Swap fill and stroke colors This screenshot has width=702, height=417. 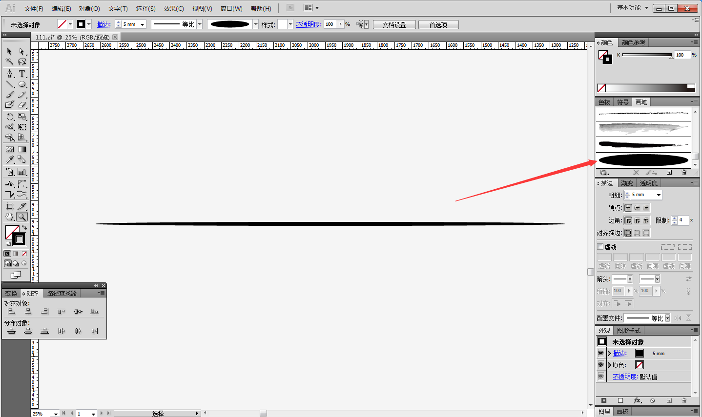pyautogui.click(x=23, y=227)
